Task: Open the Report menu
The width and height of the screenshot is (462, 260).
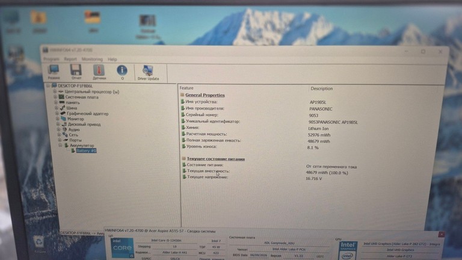Action: pos(70,59)
